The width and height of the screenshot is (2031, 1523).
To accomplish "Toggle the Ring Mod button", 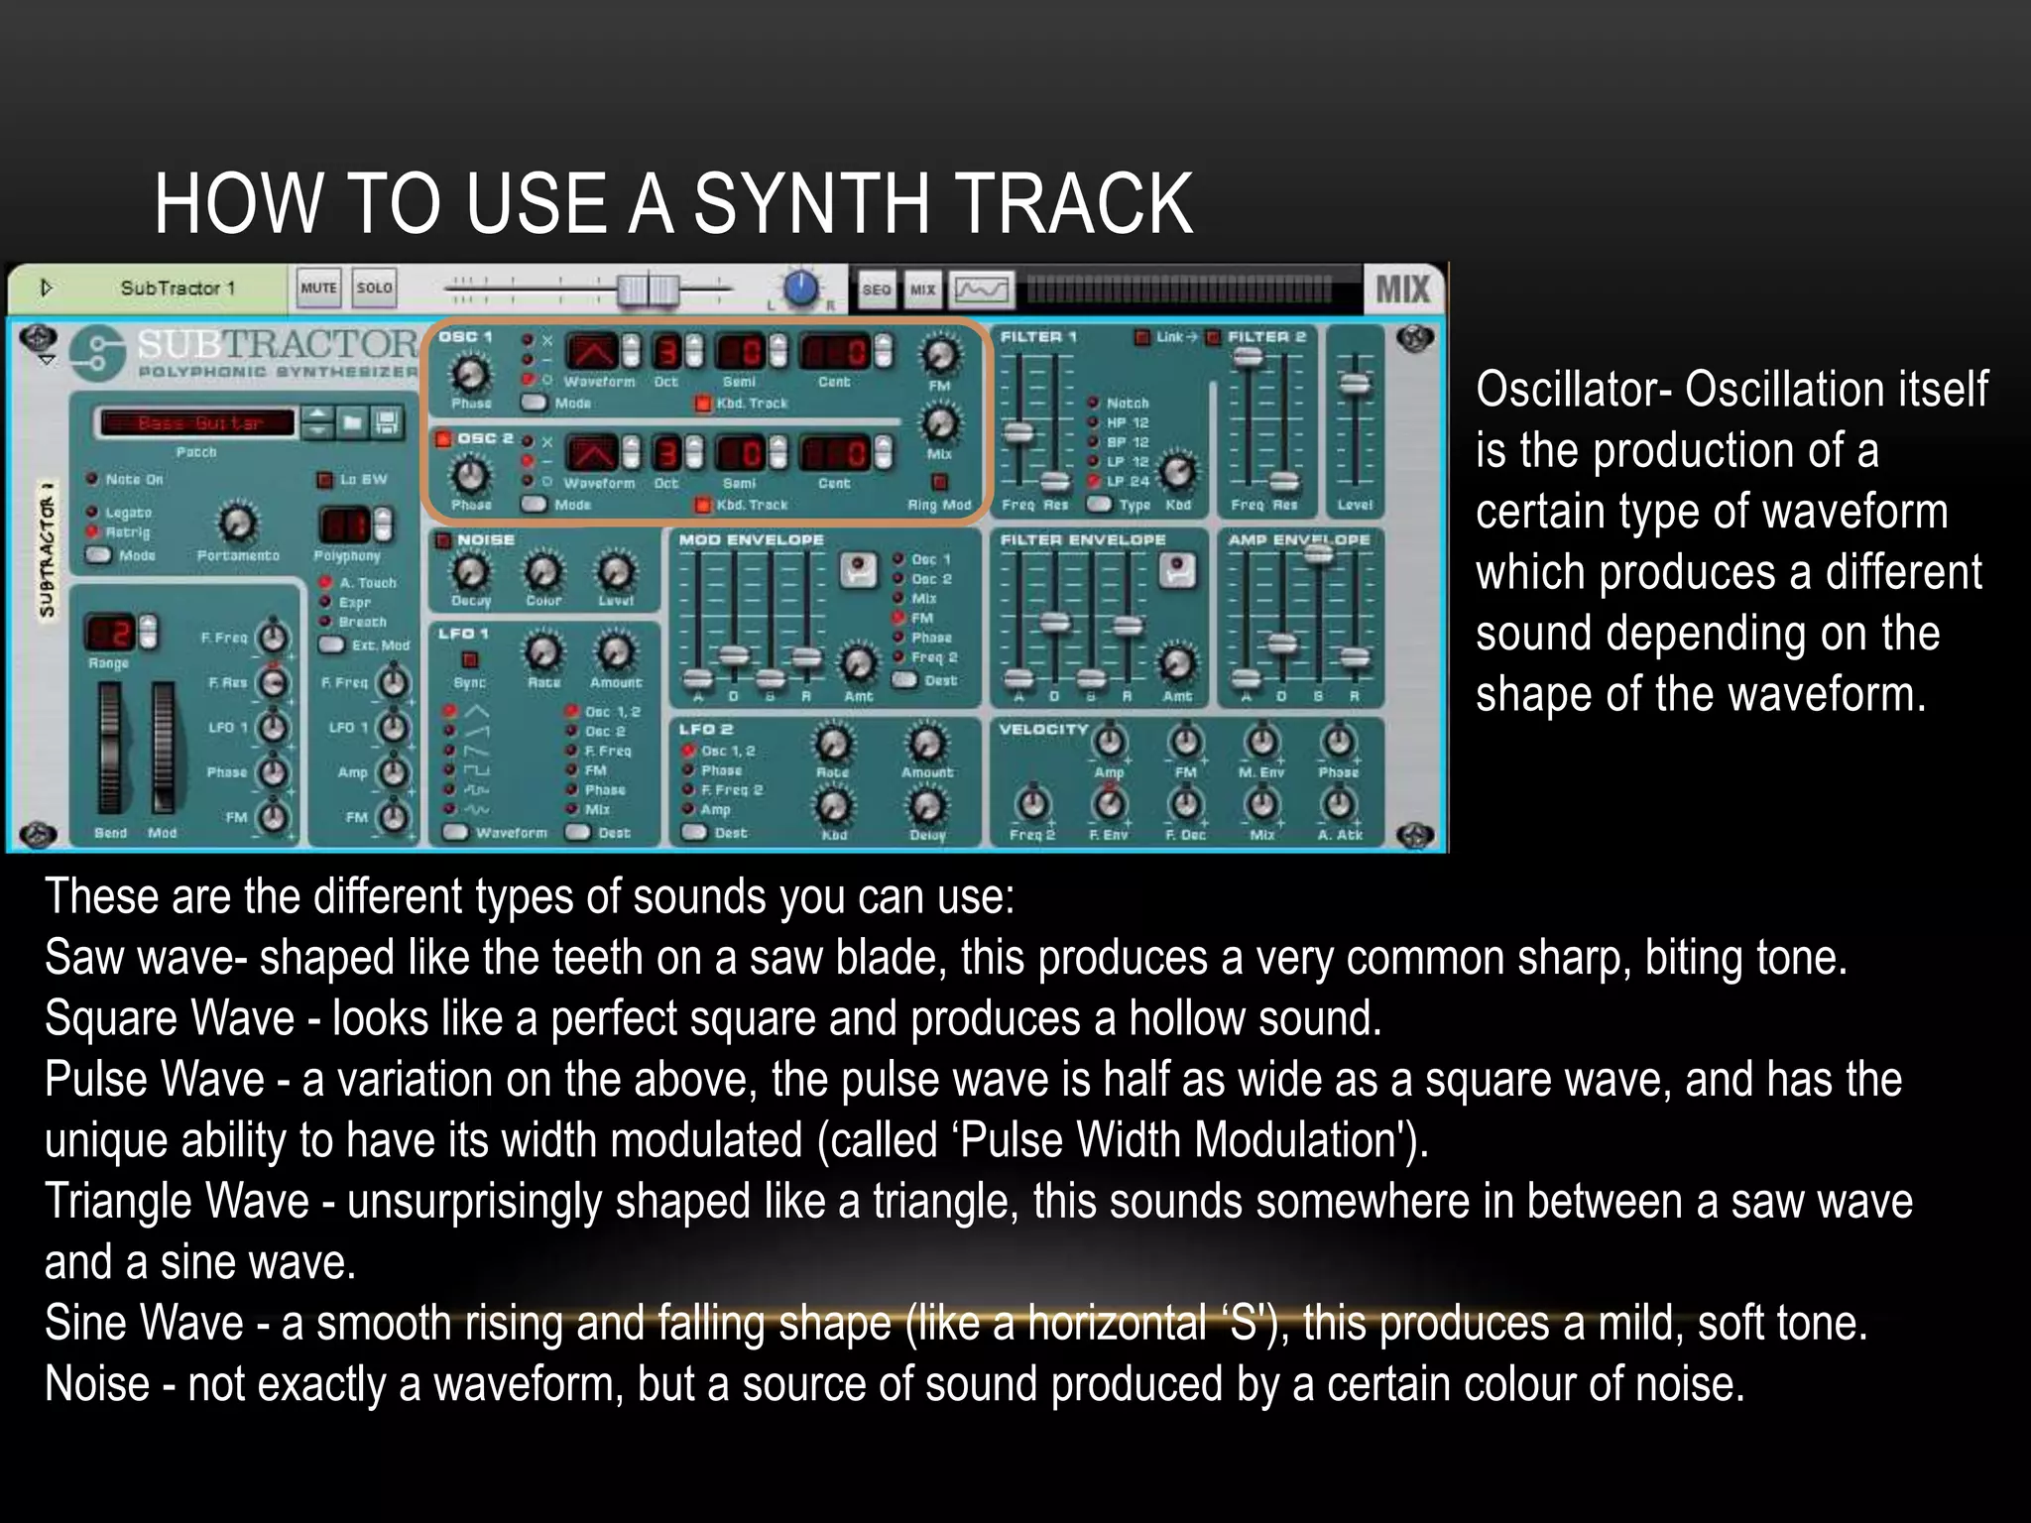I will coord(939,483).
